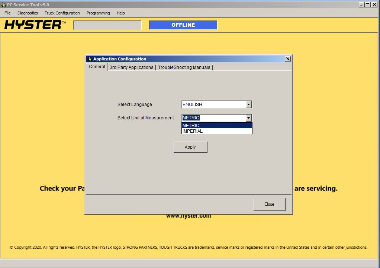Open the Help menu
Image resolution: width=380 pixels, height=268 pixels.
coord(120,13)
